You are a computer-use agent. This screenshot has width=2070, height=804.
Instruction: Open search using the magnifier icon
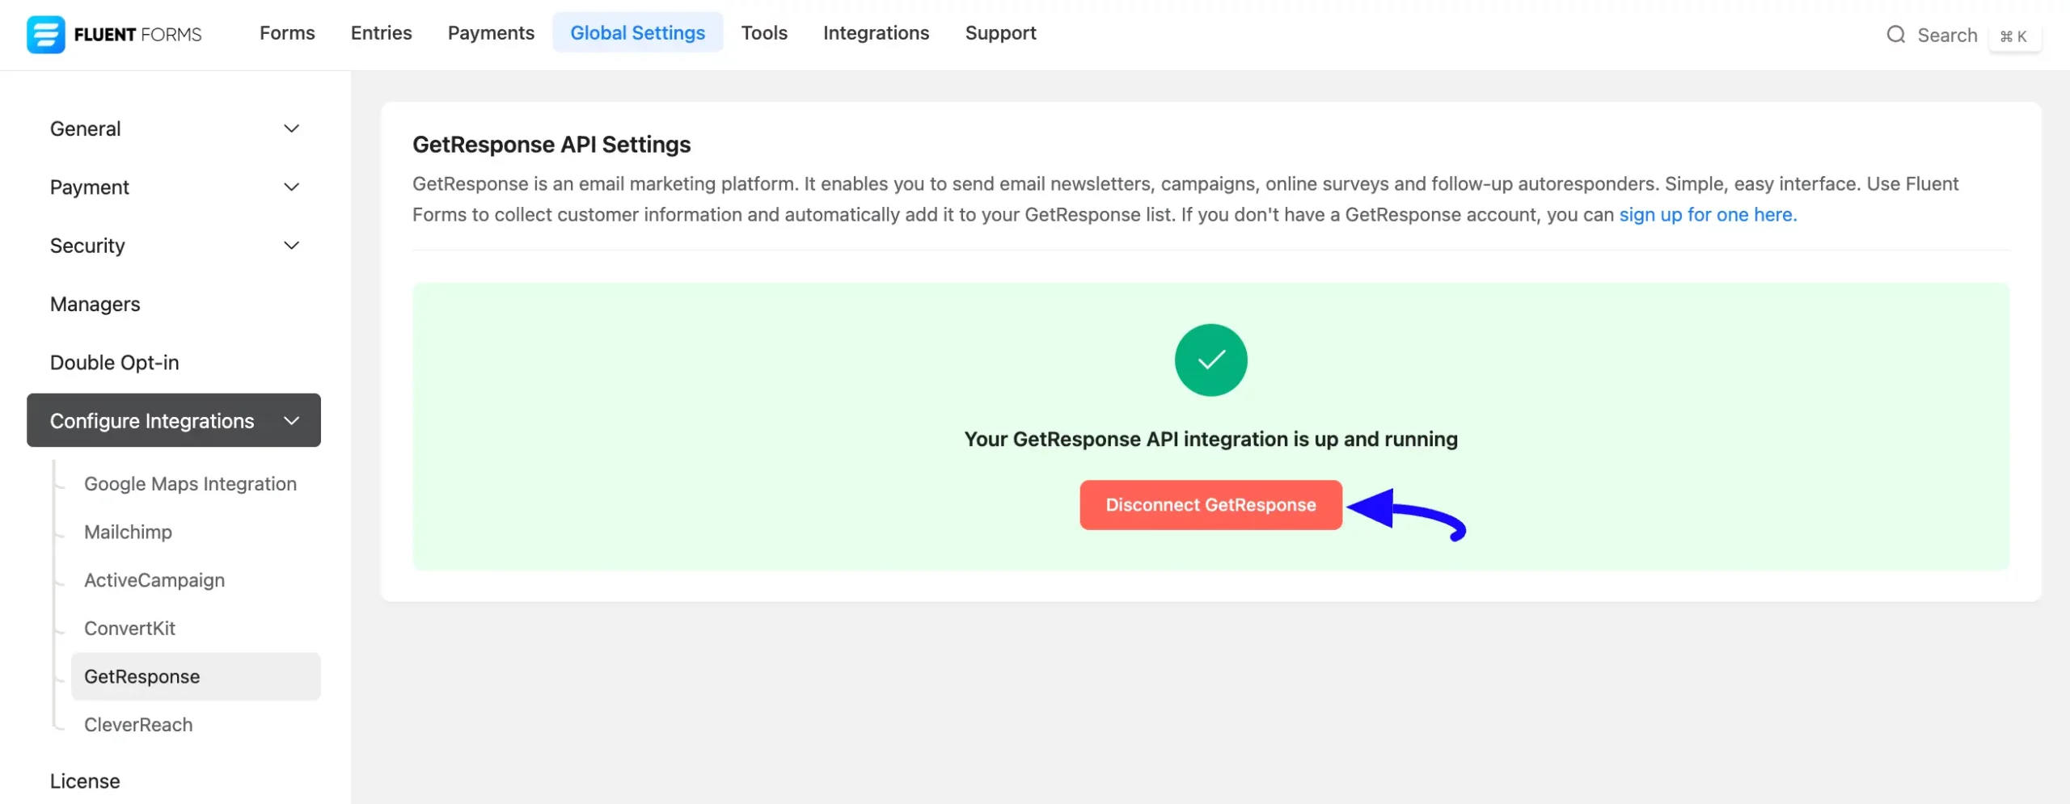click(1896, 35)
